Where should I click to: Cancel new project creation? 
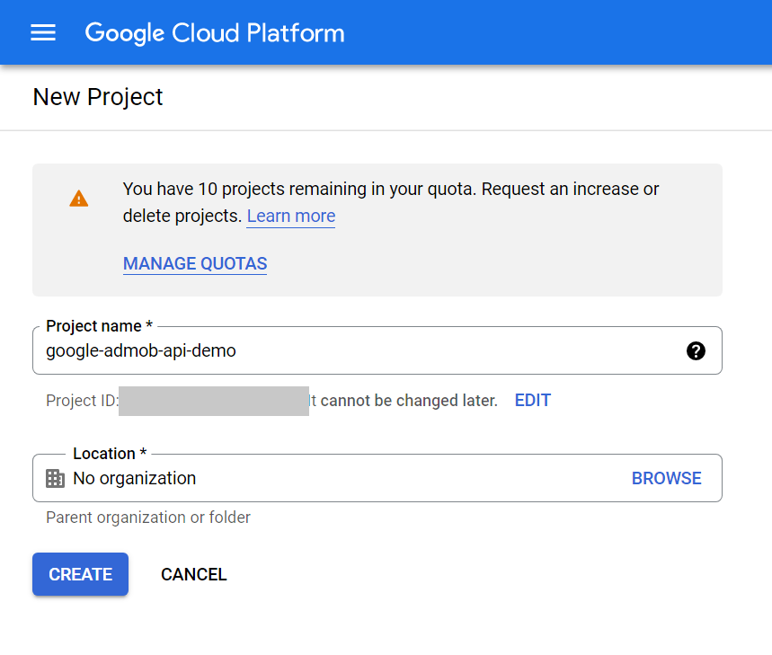click(x=194, y=574)
